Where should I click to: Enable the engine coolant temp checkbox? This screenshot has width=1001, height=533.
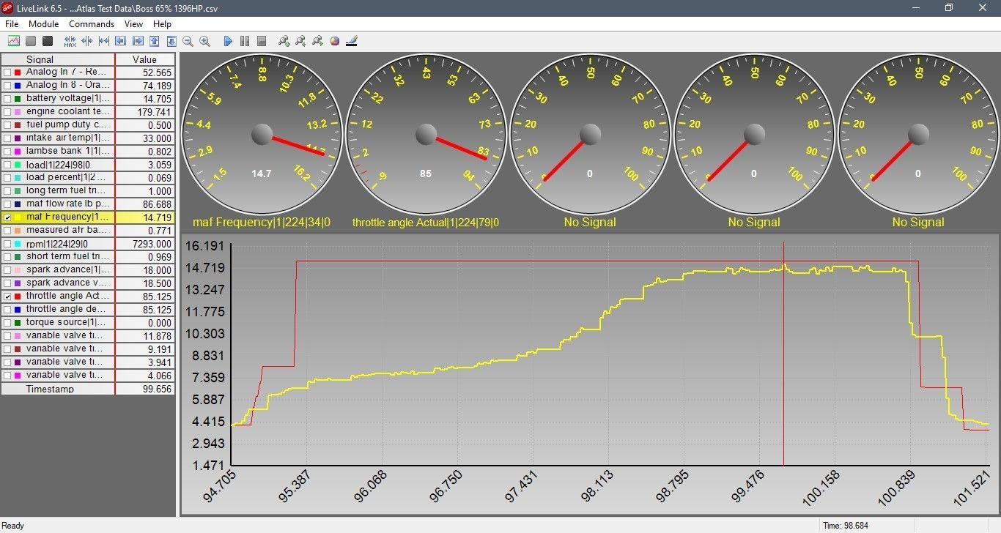pos(7,112)
